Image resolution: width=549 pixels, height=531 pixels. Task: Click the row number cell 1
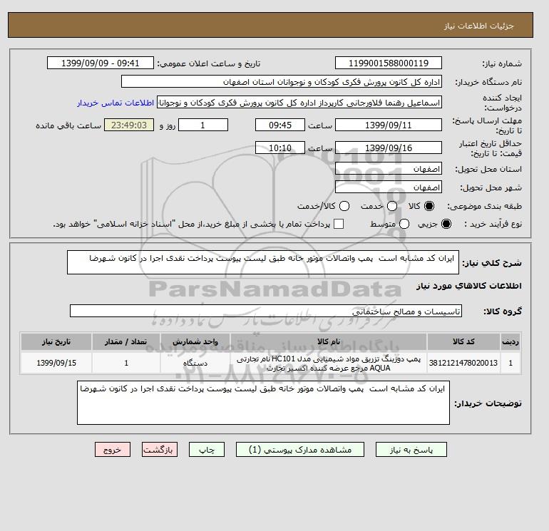(510, 363)
